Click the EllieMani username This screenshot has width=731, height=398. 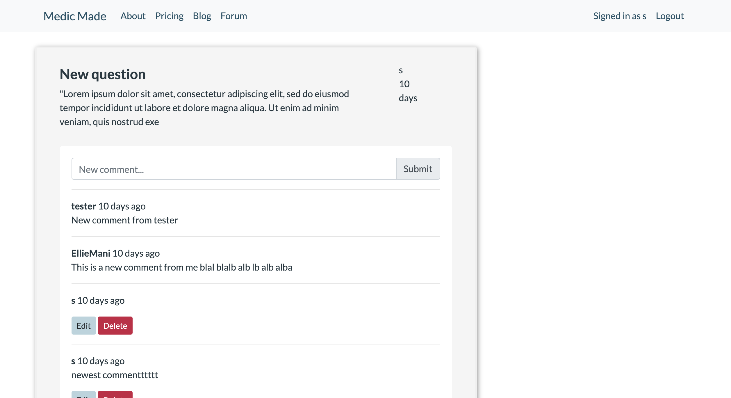[91, 253]
